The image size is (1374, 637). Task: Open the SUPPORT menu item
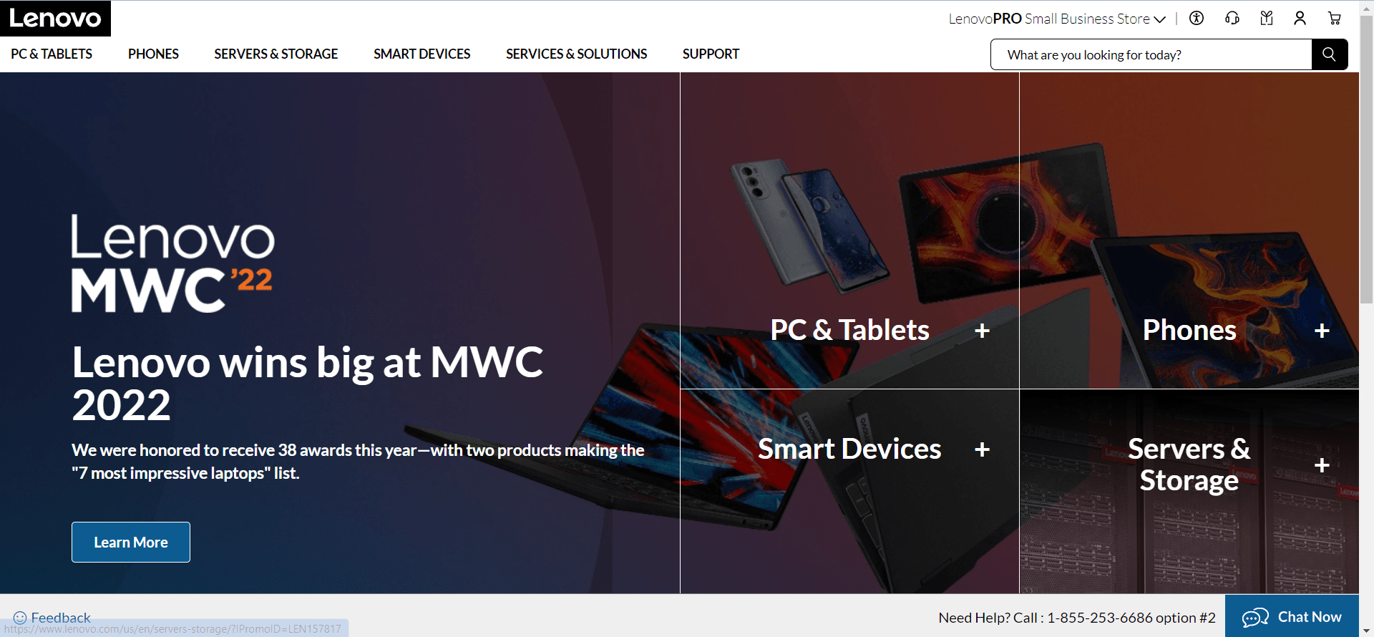(711, 54)
